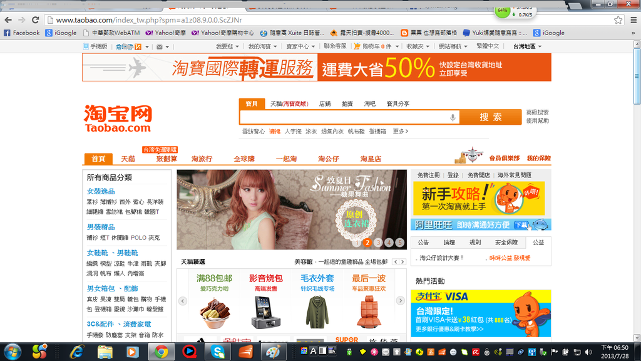Bookmark this page with the star icon

[618, 19]
